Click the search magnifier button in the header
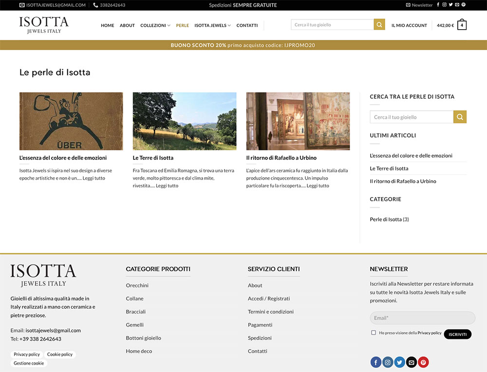 click(379, 25)
